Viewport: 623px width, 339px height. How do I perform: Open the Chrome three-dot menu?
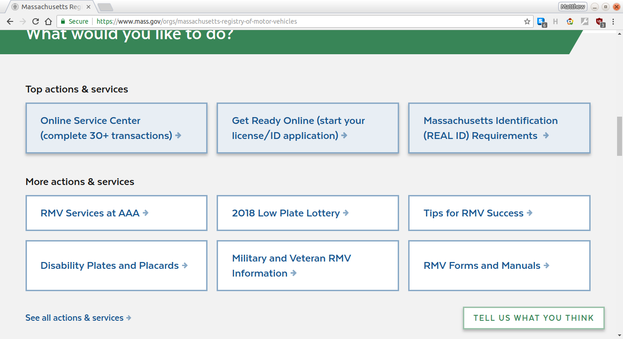coord(613,21)
